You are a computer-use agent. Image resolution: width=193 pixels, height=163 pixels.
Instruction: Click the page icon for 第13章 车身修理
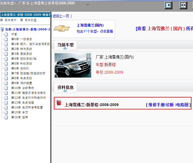6,103
